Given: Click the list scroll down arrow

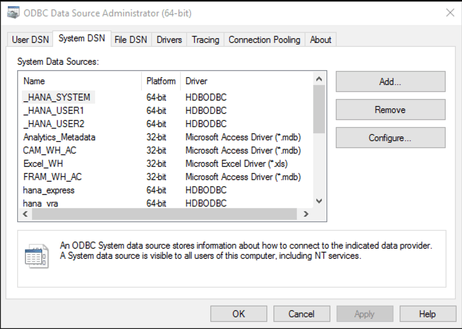Looking at the screenshot, I should pos(319,201).
